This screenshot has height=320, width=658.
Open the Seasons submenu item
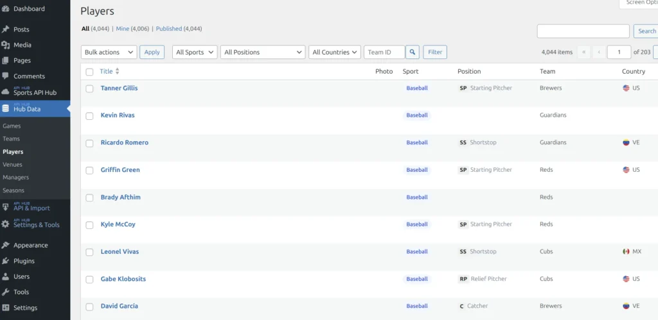click(13, 190)
